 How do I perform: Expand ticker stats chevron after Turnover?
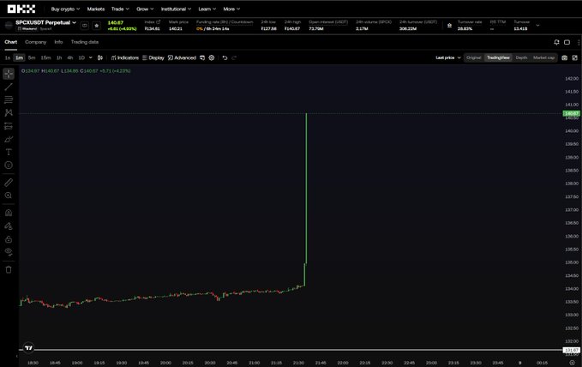(537, 25)
